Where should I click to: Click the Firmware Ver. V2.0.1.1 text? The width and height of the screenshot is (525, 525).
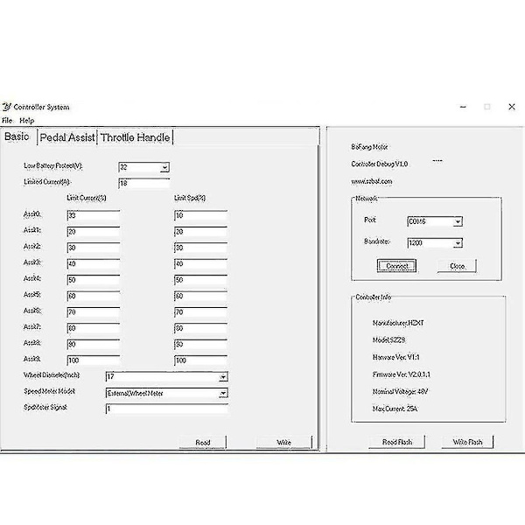[401, 374]
